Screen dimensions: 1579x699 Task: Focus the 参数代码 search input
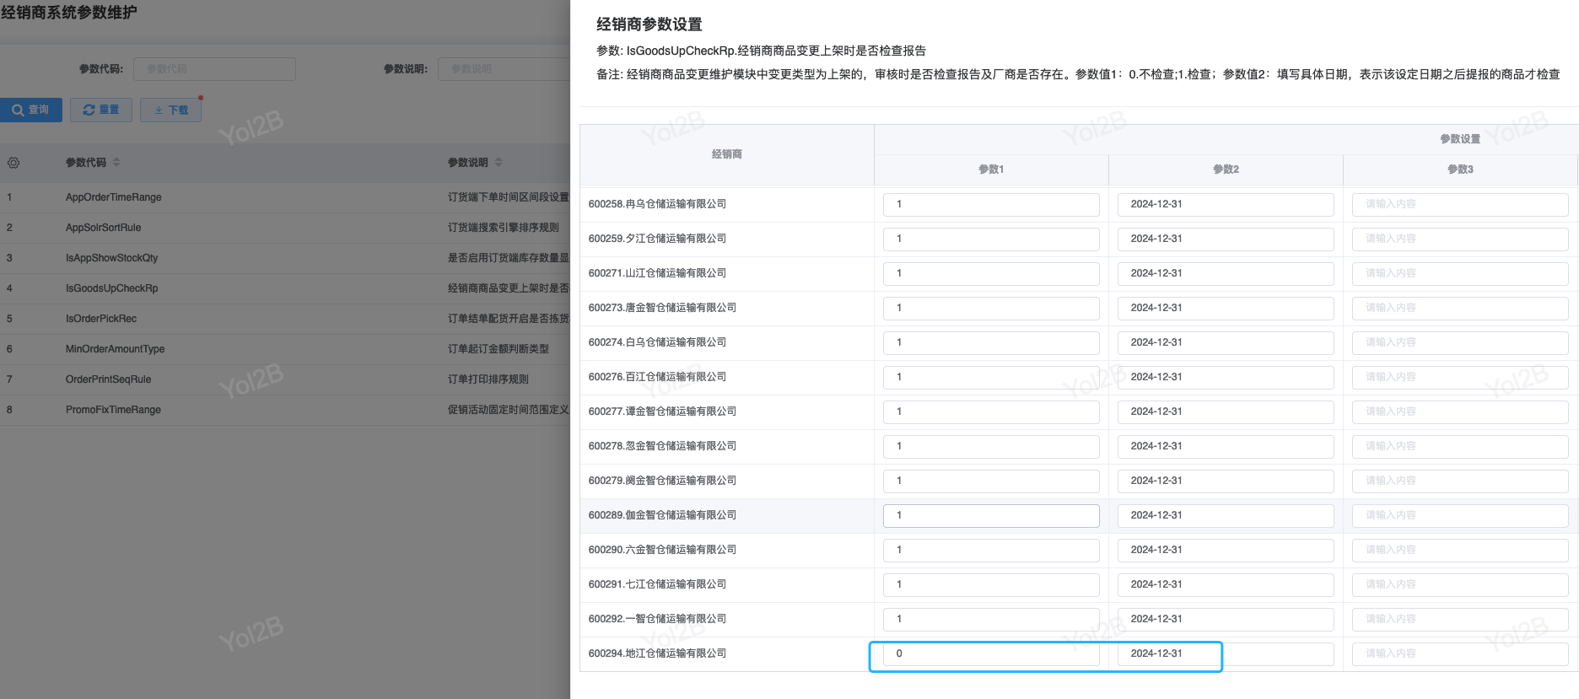[x=214, y=69]
